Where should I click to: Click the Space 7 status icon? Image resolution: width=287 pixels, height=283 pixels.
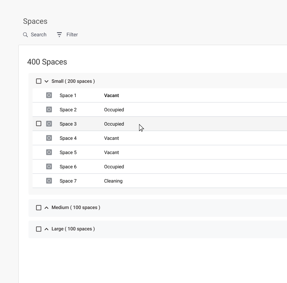49,181
